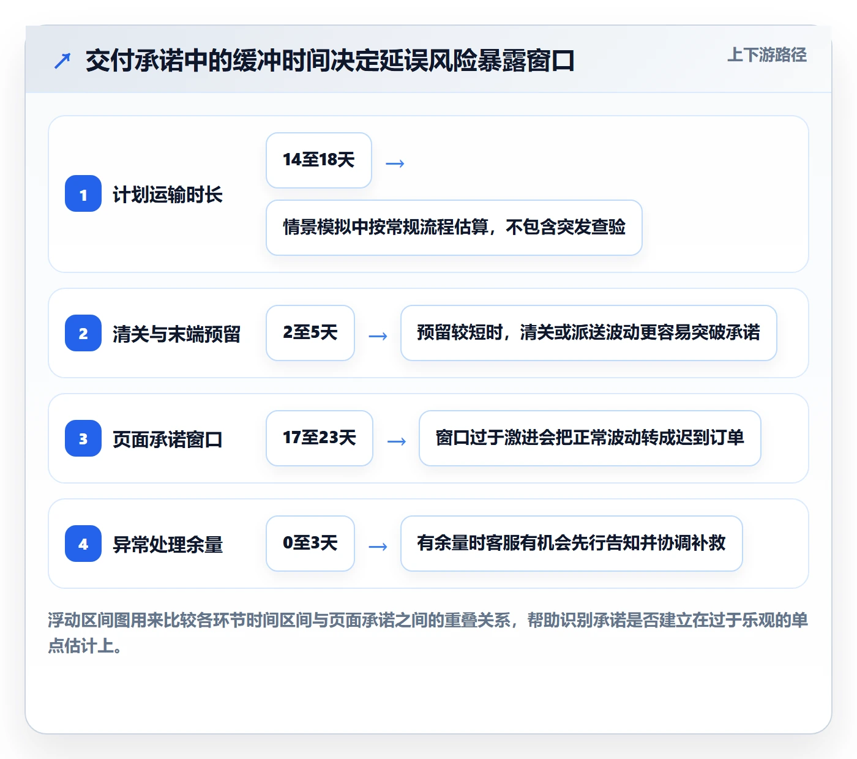857x759 pixels.
Task: Click the 0至3天 value chip
Action: pos(310,544)
